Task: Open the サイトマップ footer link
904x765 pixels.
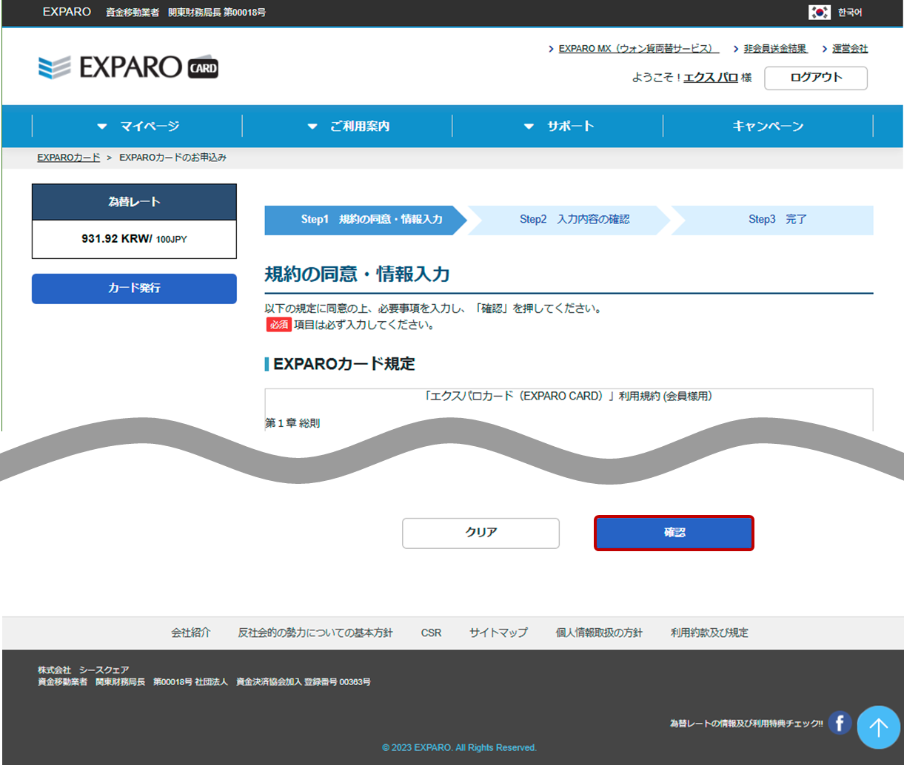Action: pyautogui.click(x=498, y=633)
